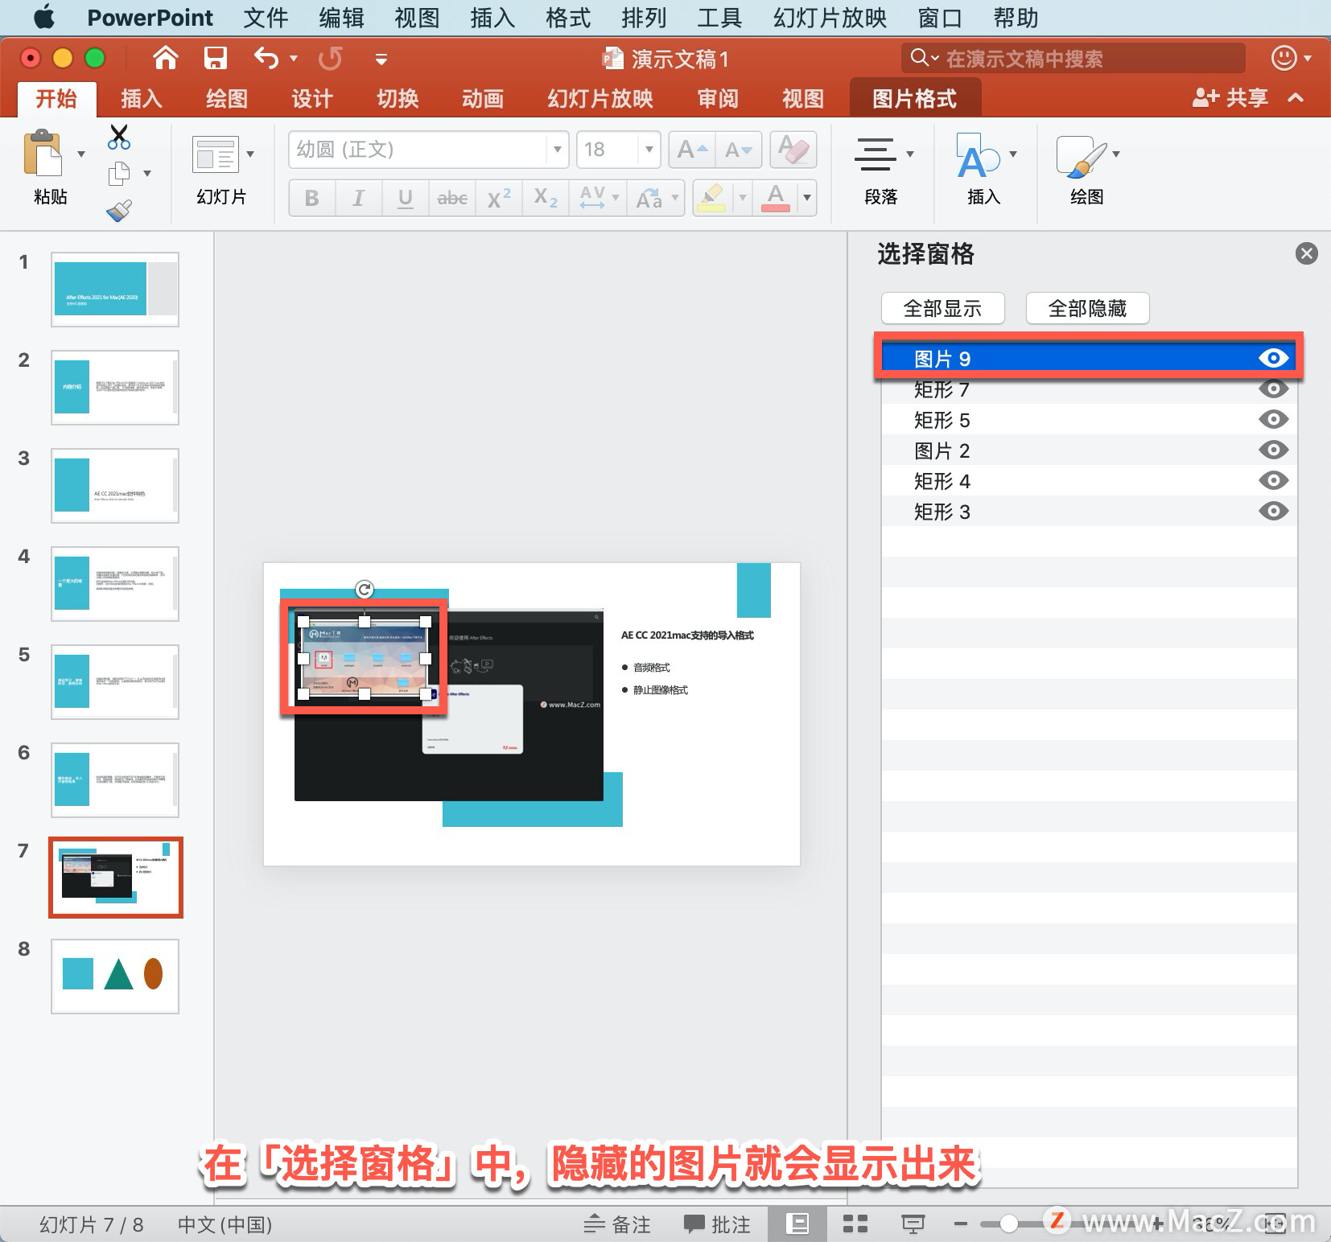Viewport: 1331px width, 1242px height.
Task: Increase font size button
Action: (x=692, y=150)
